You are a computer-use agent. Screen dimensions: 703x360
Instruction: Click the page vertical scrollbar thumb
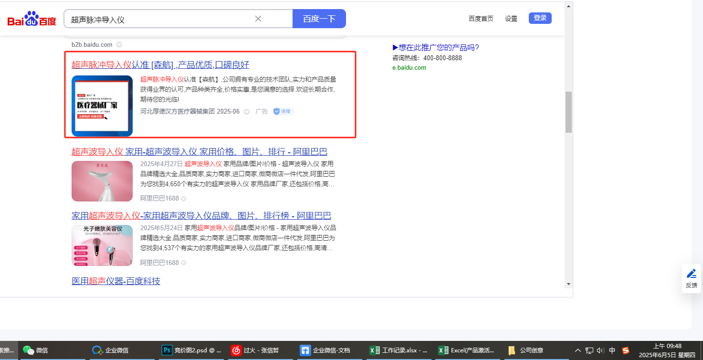(x=568, y=112)
